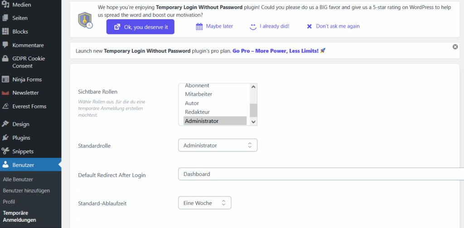Click roles list scrollbar down arrow
The width and height of the screenshot is (464, 228).
(x=253, y=121)
